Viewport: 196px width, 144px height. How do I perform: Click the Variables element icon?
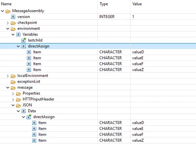[18, 34]
